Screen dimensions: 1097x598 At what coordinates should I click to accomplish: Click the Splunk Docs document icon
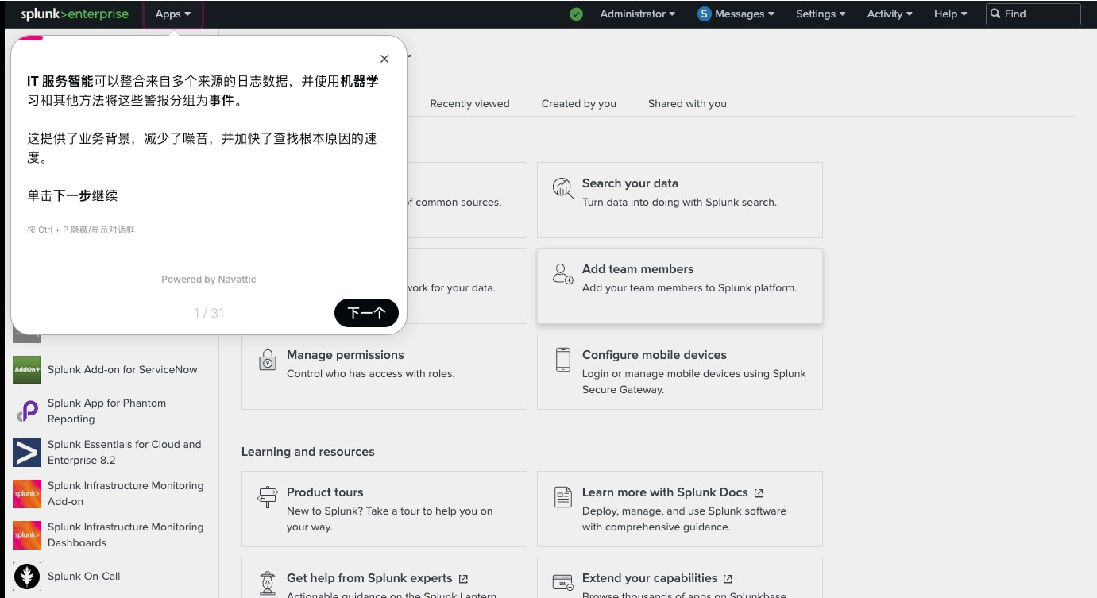(563, 497)
